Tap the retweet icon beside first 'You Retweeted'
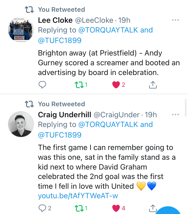 (x=30, y=9)
